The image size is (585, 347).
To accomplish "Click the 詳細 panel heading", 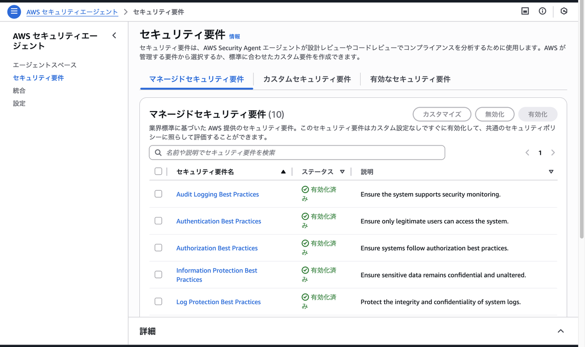I will coord(148,331).
